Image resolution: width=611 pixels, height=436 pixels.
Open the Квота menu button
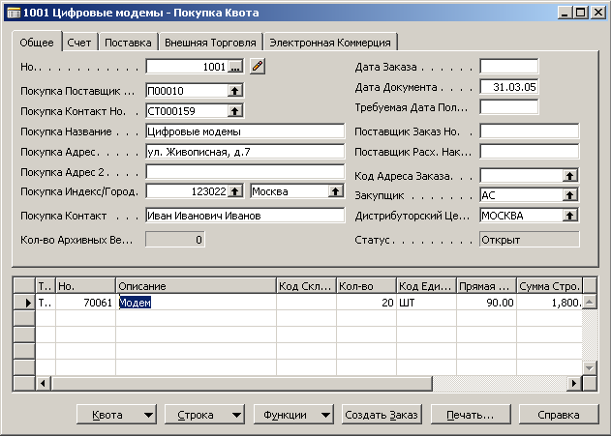pyautogui.click(x=116, y=415)
